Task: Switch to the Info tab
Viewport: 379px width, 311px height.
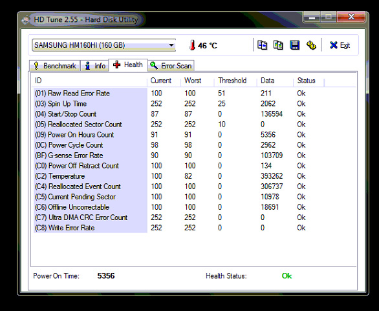Action: [x=94, y=66]
